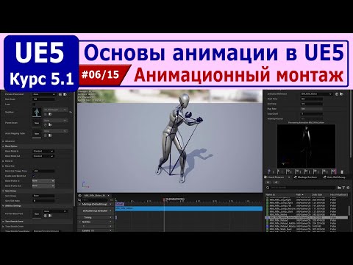Click the animation preview viewport thumbnail
The image size is (353, 265).
306,146
